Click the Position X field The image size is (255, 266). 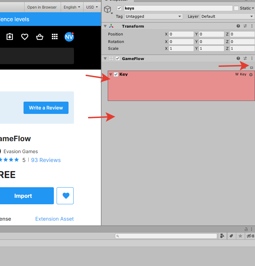click(181, 34)
